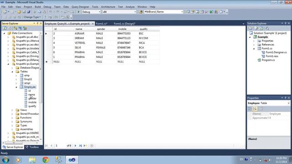Open the Architecture menu
Image resolution: width=292 pixels, height=164 pixels.
click(x=108, y=7)
